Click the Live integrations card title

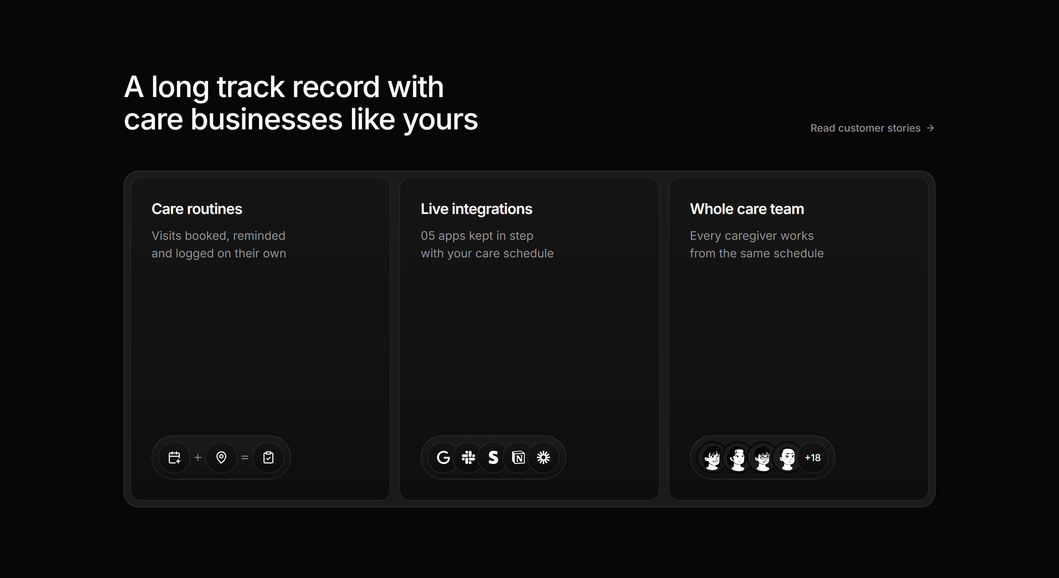click(x=477, y=209)
